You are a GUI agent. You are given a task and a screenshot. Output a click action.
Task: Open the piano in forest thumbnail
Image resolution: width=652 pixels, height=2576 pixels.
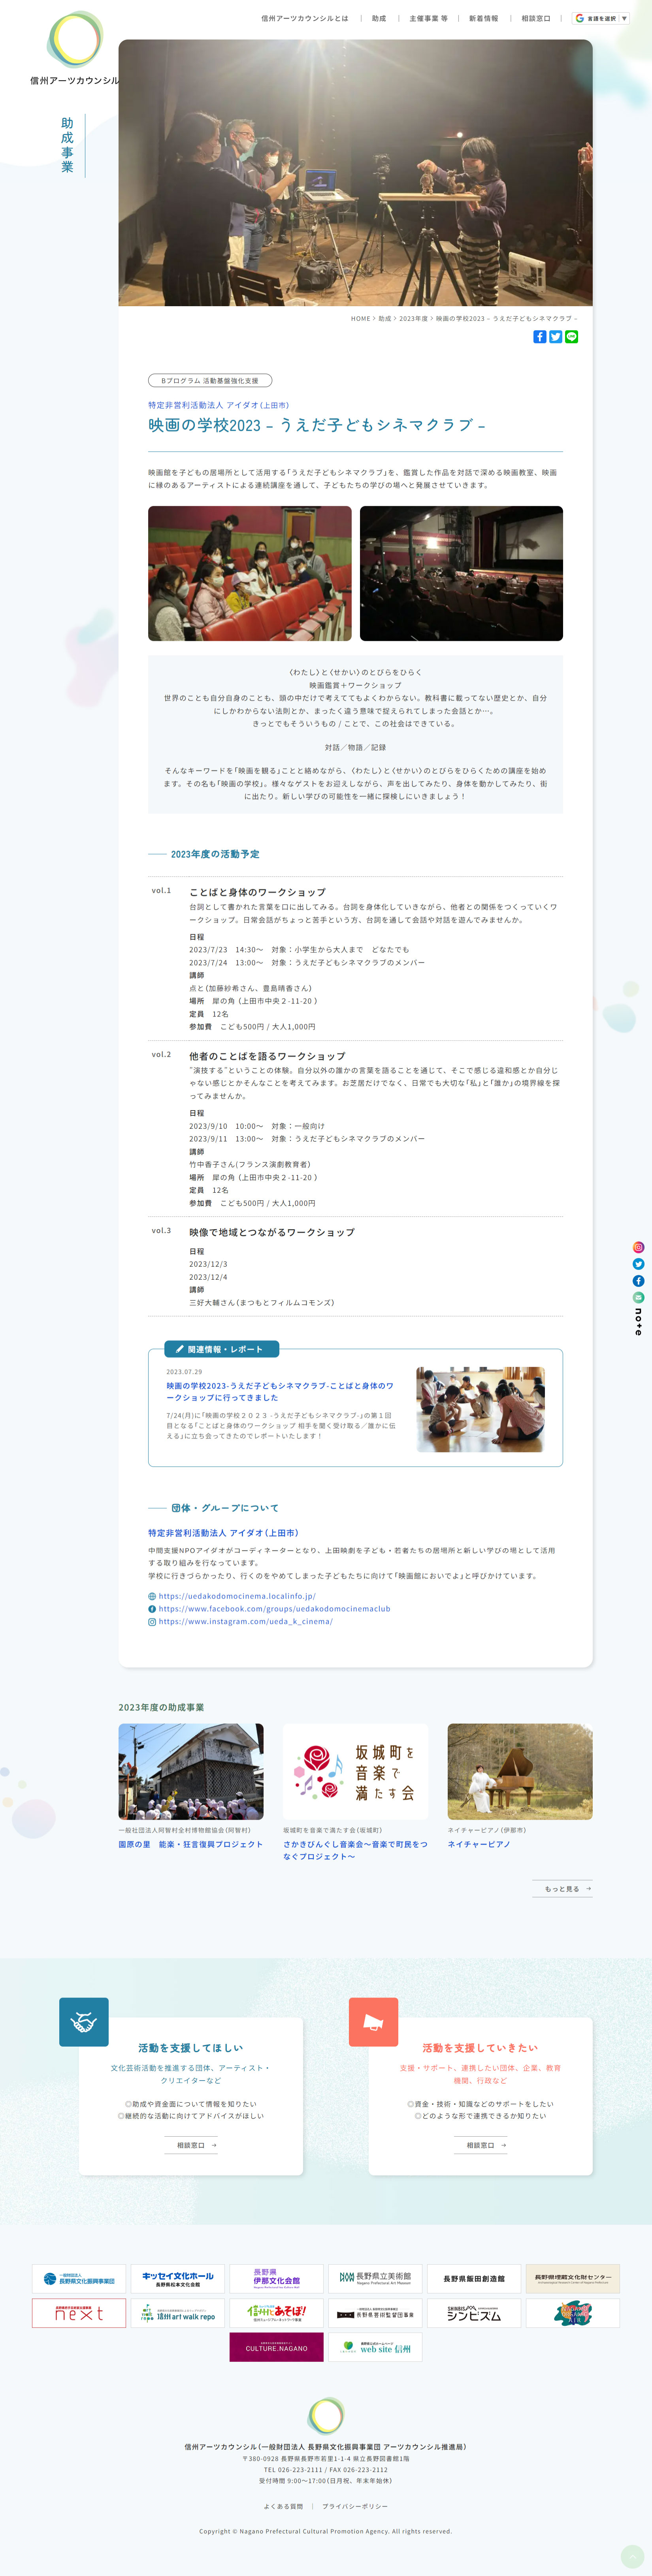[x=520, y=1771]
